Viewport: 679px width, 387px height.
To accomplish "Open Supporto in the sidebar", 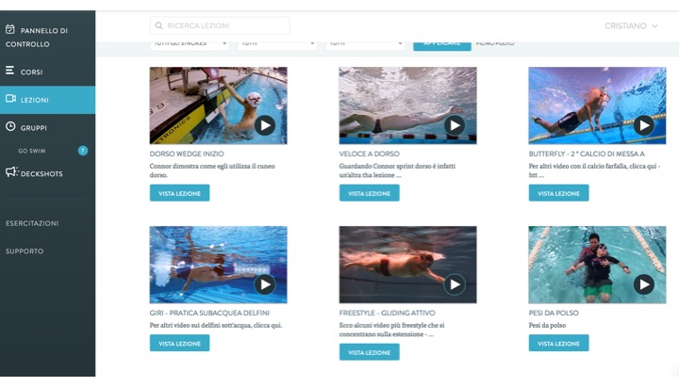I will (25, 251).
